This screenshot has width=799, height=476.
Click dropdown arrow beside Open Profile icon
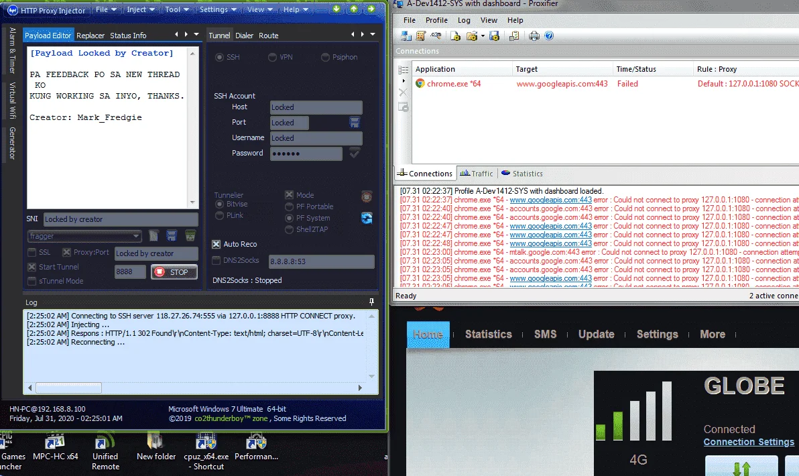[483, 36]
